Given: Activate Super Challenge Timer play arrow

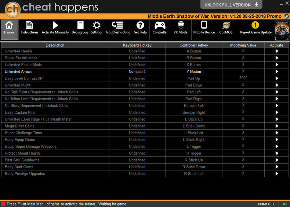Looking at the screenshot, I should 277,133.
